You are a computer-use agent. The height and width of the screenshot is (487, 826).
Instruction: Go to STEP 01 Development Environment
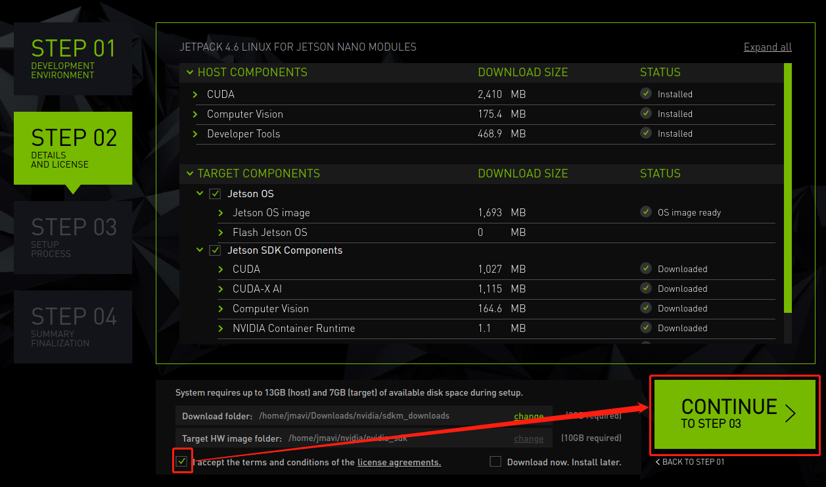click(73, 58)
